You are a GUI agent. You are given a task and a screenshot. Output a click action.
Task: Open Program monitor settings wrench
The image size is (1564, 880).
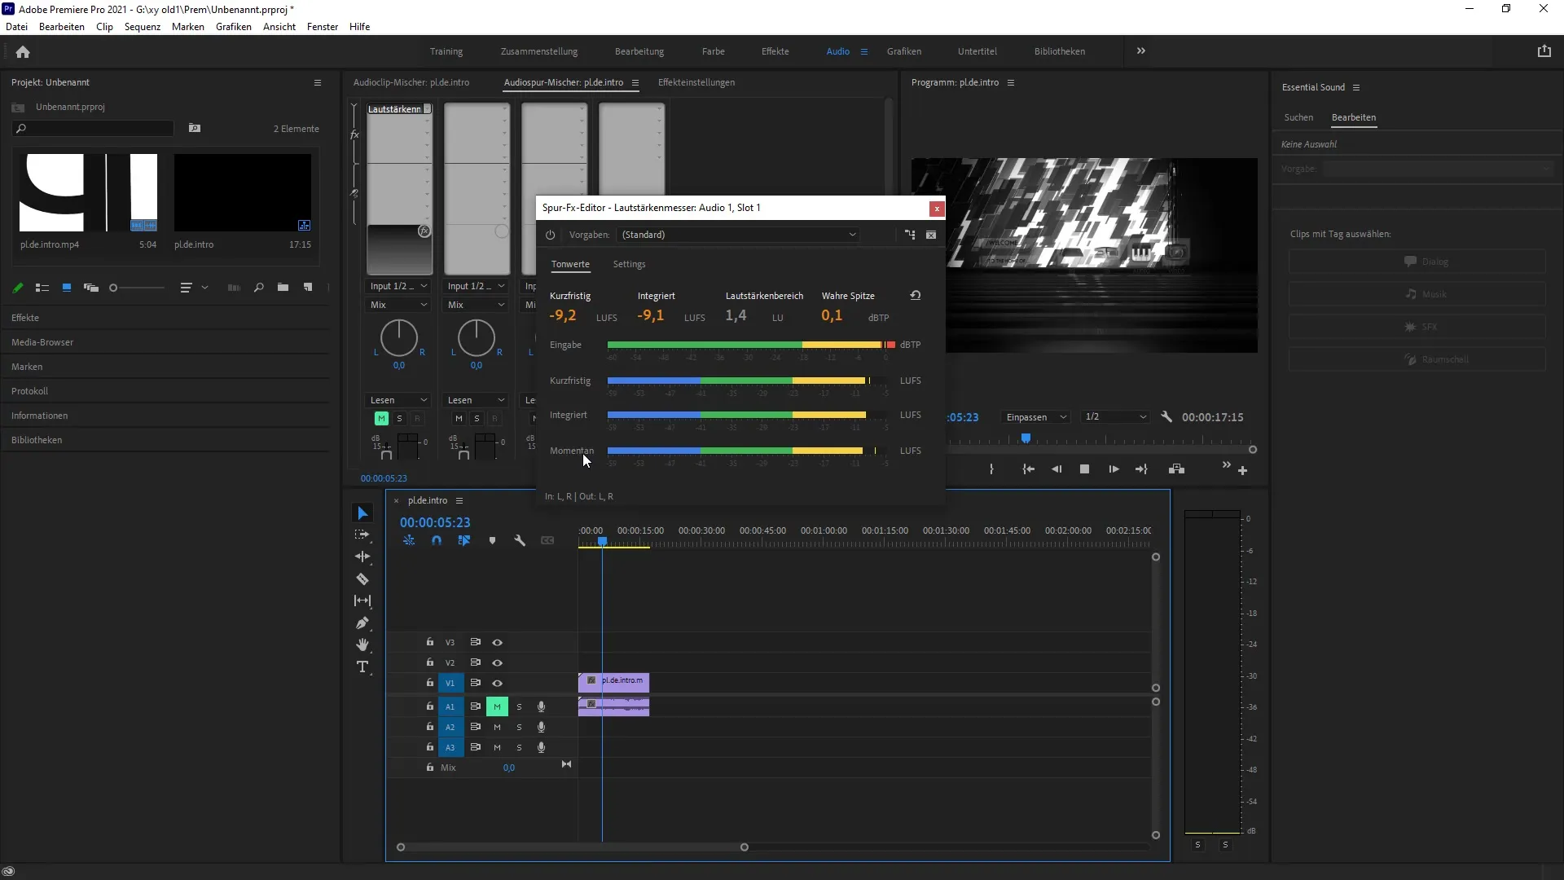[1166, 416]
